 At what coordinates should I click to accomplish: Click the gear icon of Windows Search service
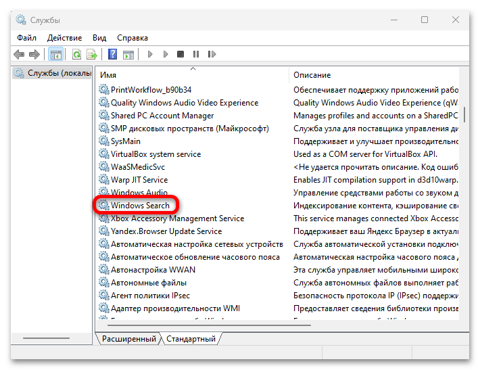(103, 205)
